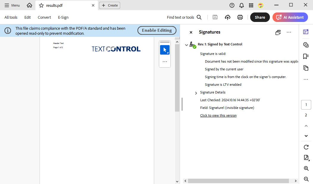Click Enable Editing button
The height and width of the screenshot is (184, 313).
click(157, 30)
